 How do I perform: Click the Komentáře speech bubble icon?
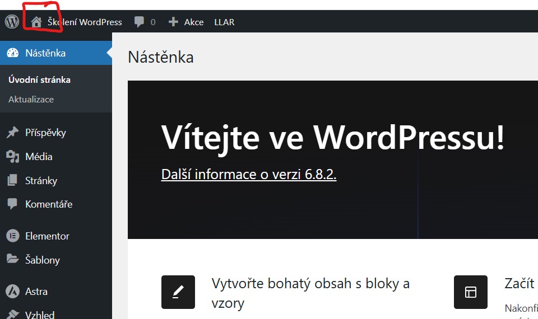coord(12,204)
